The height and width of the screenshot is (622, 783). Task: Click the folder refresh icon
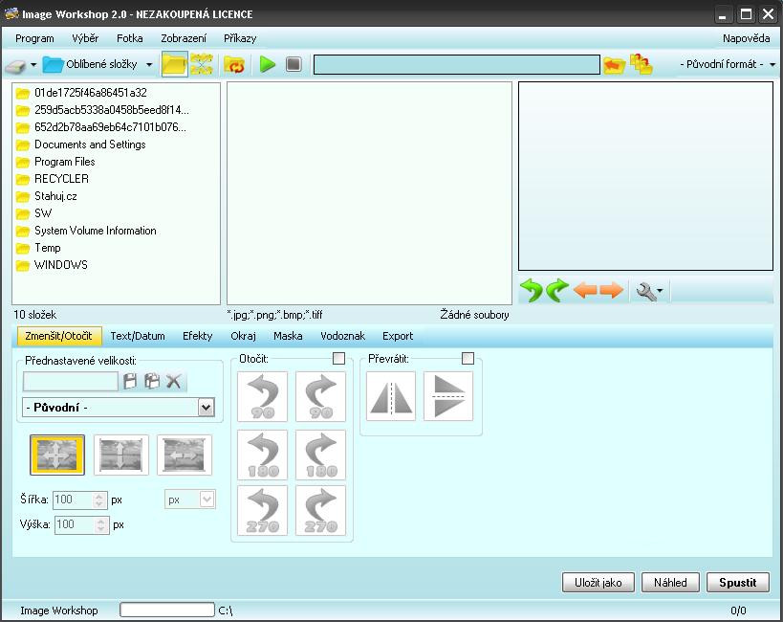click(x=234, y=65)
